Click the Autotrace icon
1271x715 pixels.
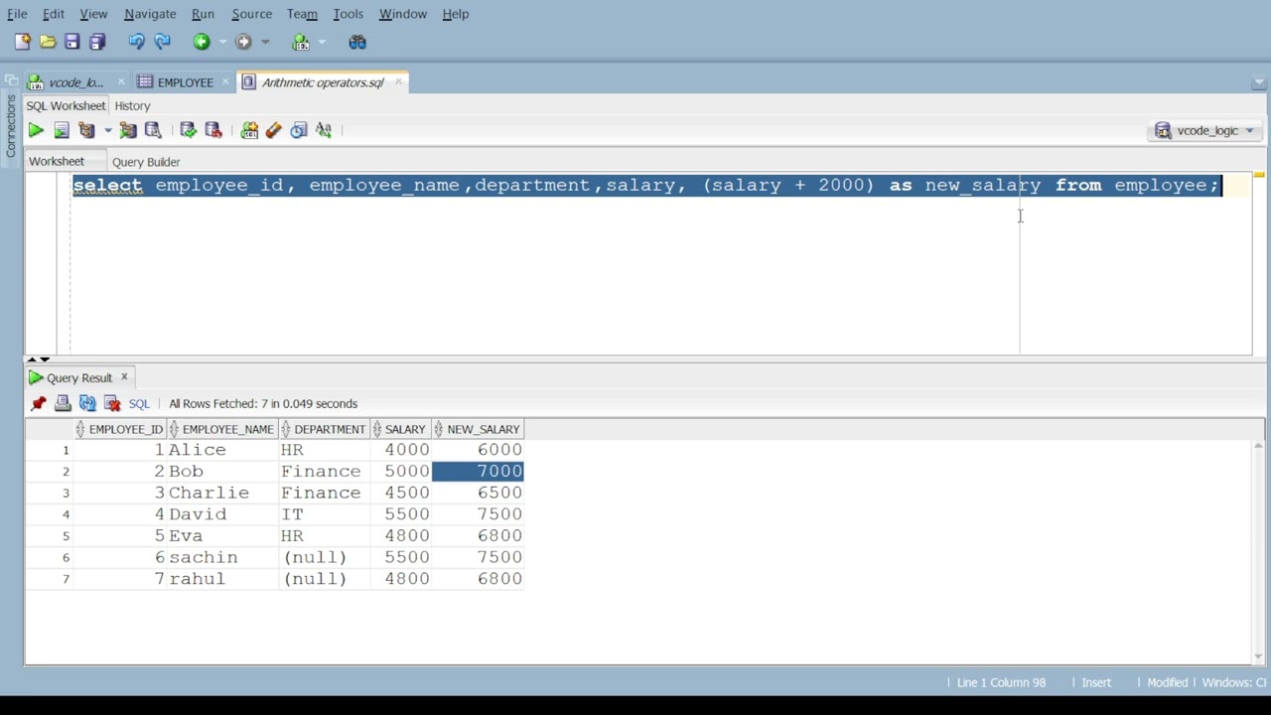(128, 130)
